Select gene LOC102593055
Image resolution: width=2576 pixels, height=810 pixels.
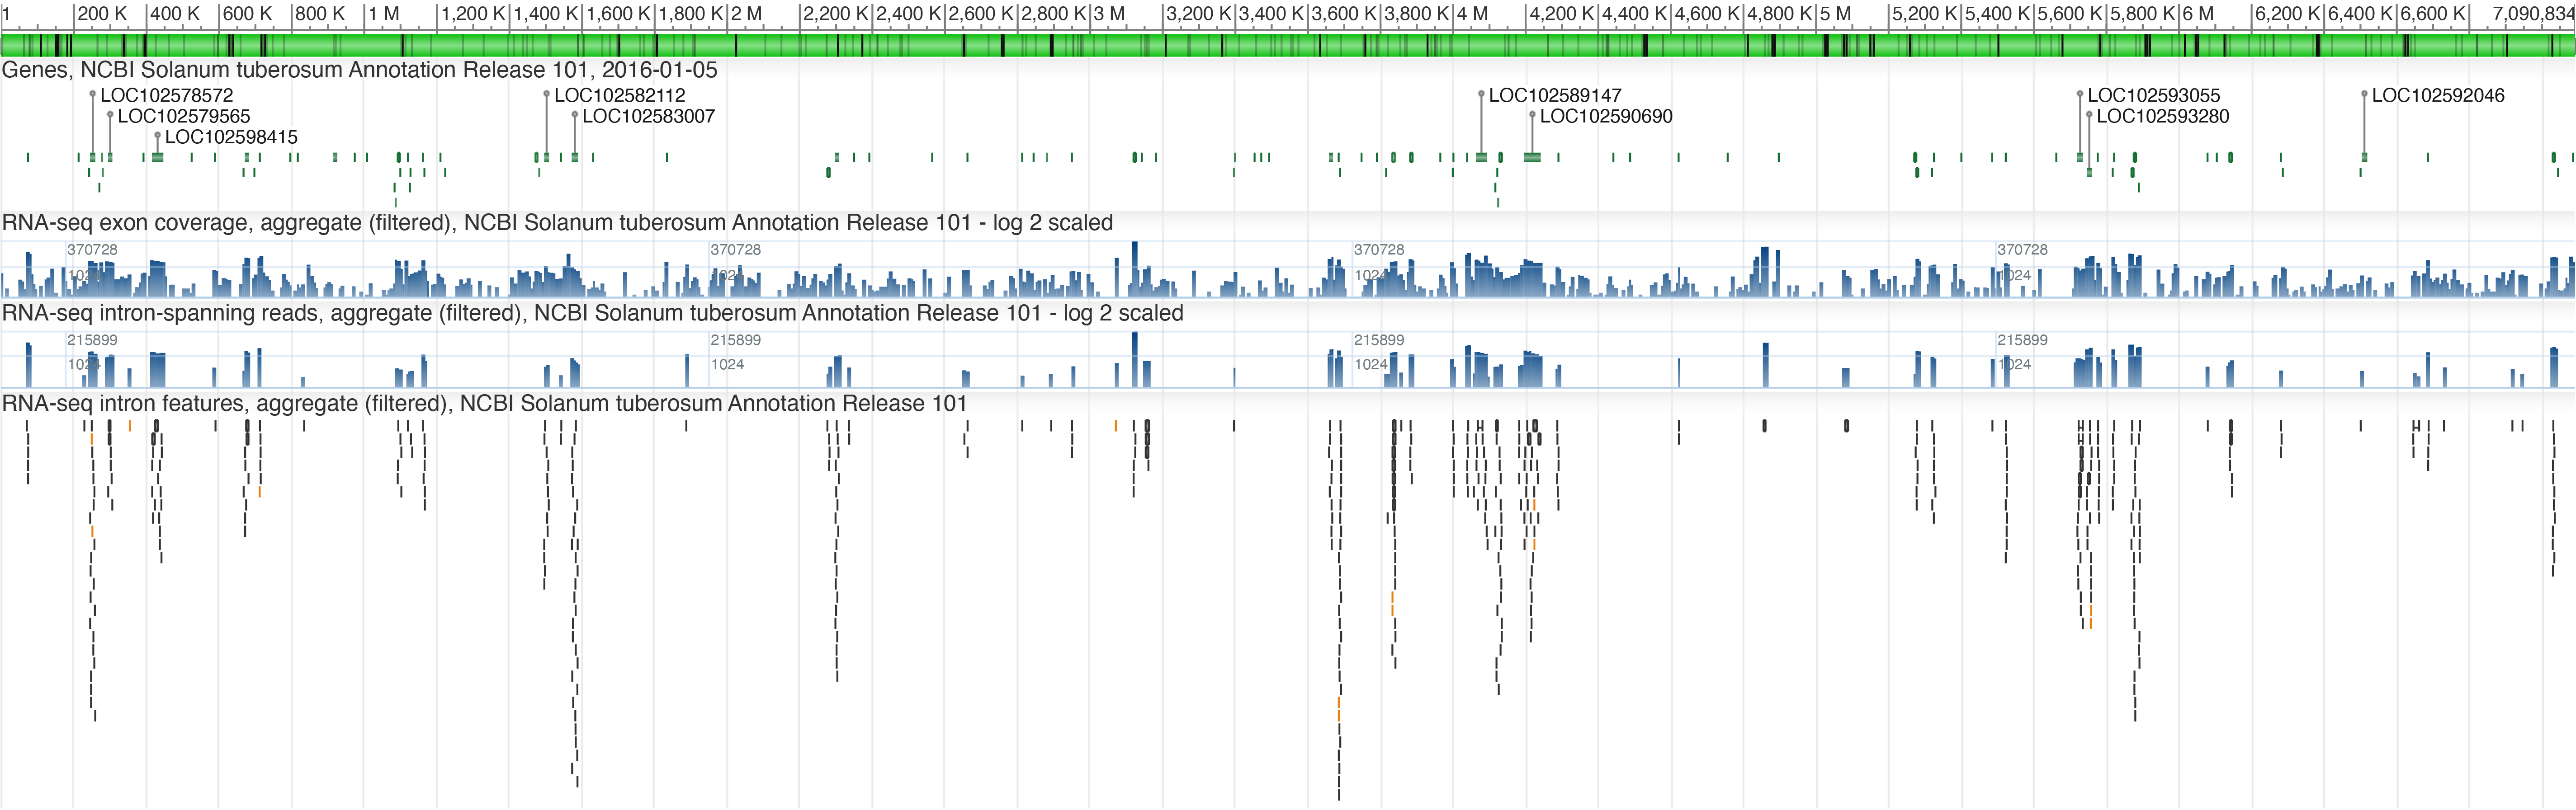point(2154,95)
